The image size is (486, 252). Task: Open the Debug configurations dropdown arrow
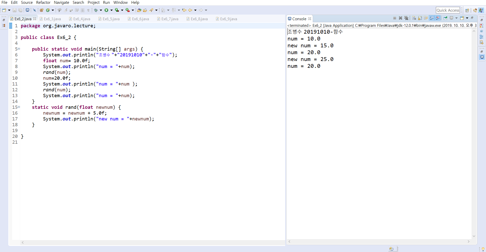click(101, 10)
